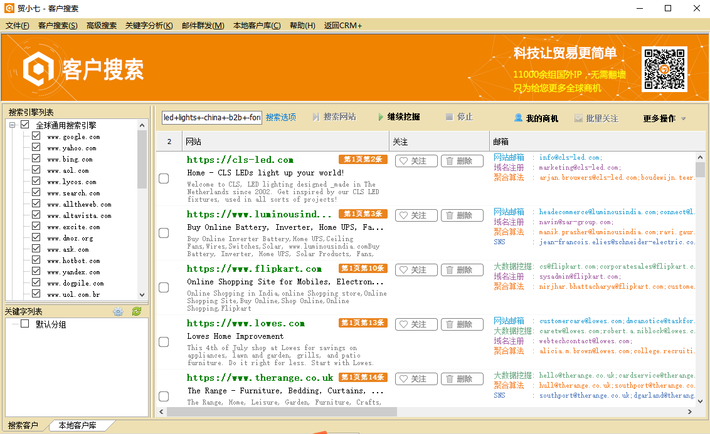Open https://www.flipkart.com link

tap(254, 269)
